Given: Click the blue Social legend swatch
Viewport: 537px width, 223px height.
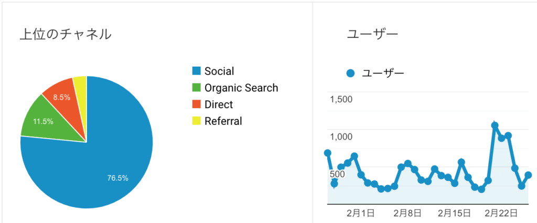Looking at the screenshot, I should tap(196, 71).
